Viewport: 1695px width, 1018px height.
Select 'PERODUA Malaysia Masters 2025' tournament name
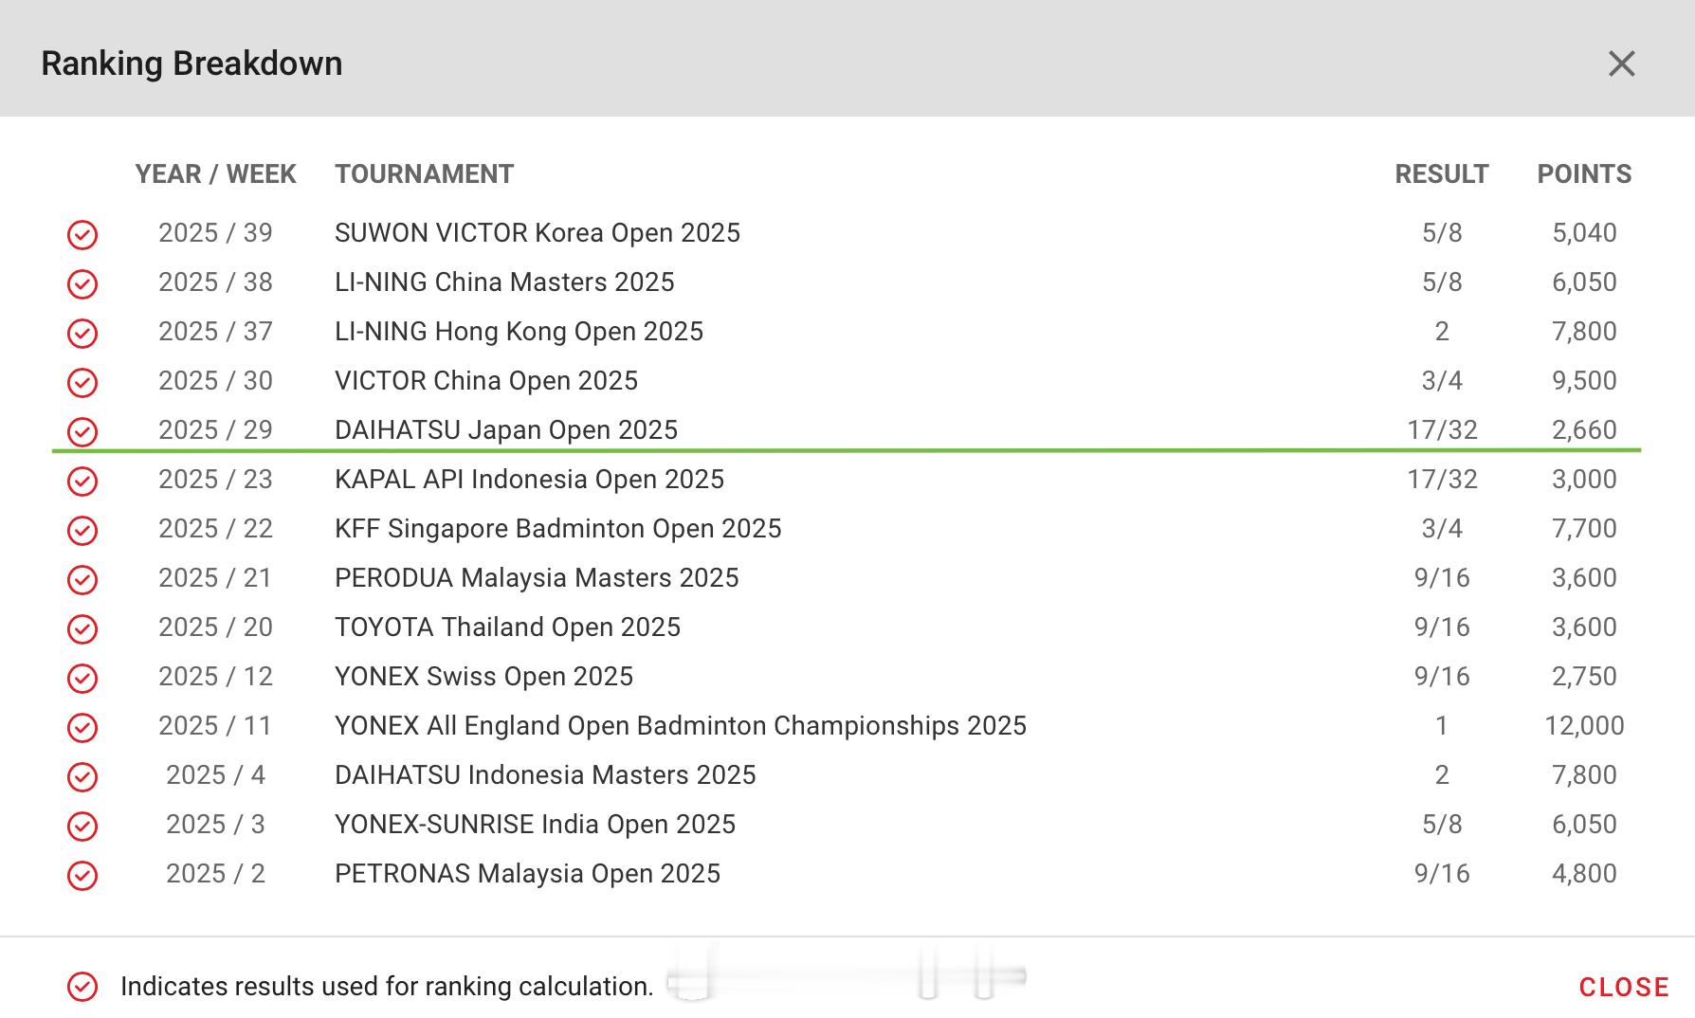537,578
